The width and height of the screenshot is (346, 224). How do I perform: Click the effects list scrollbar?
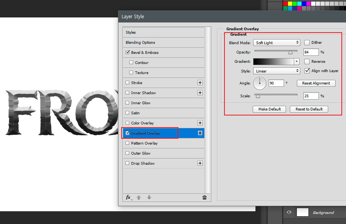coord(207,110)
